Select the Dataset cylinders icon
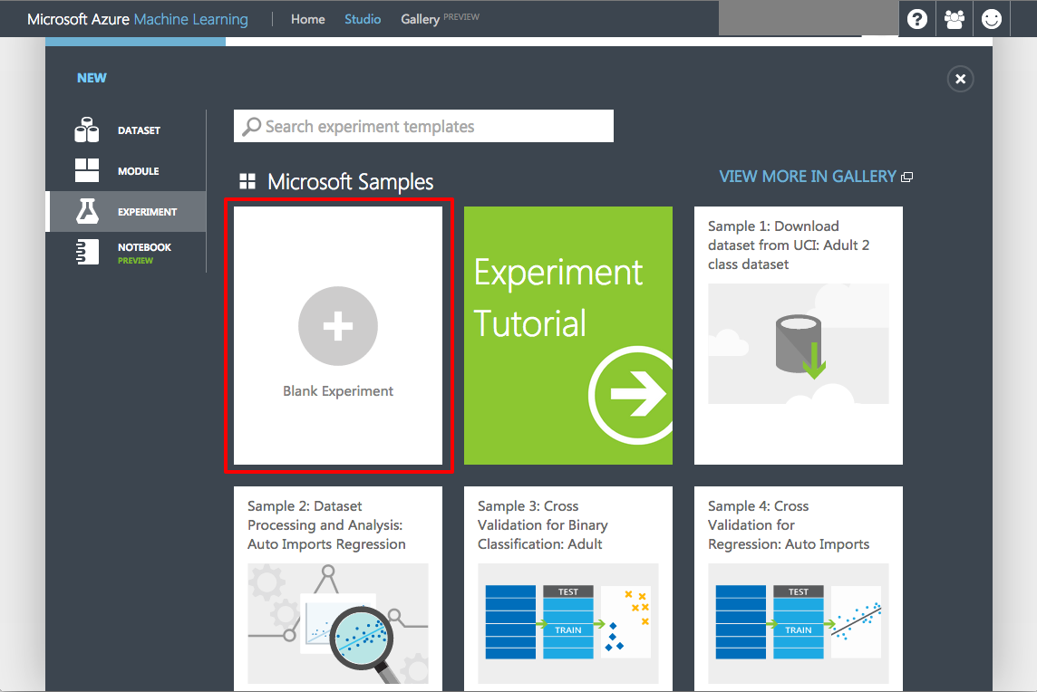Image resolution: width=1037 pixels, height=692 pixels. [87, 130]
